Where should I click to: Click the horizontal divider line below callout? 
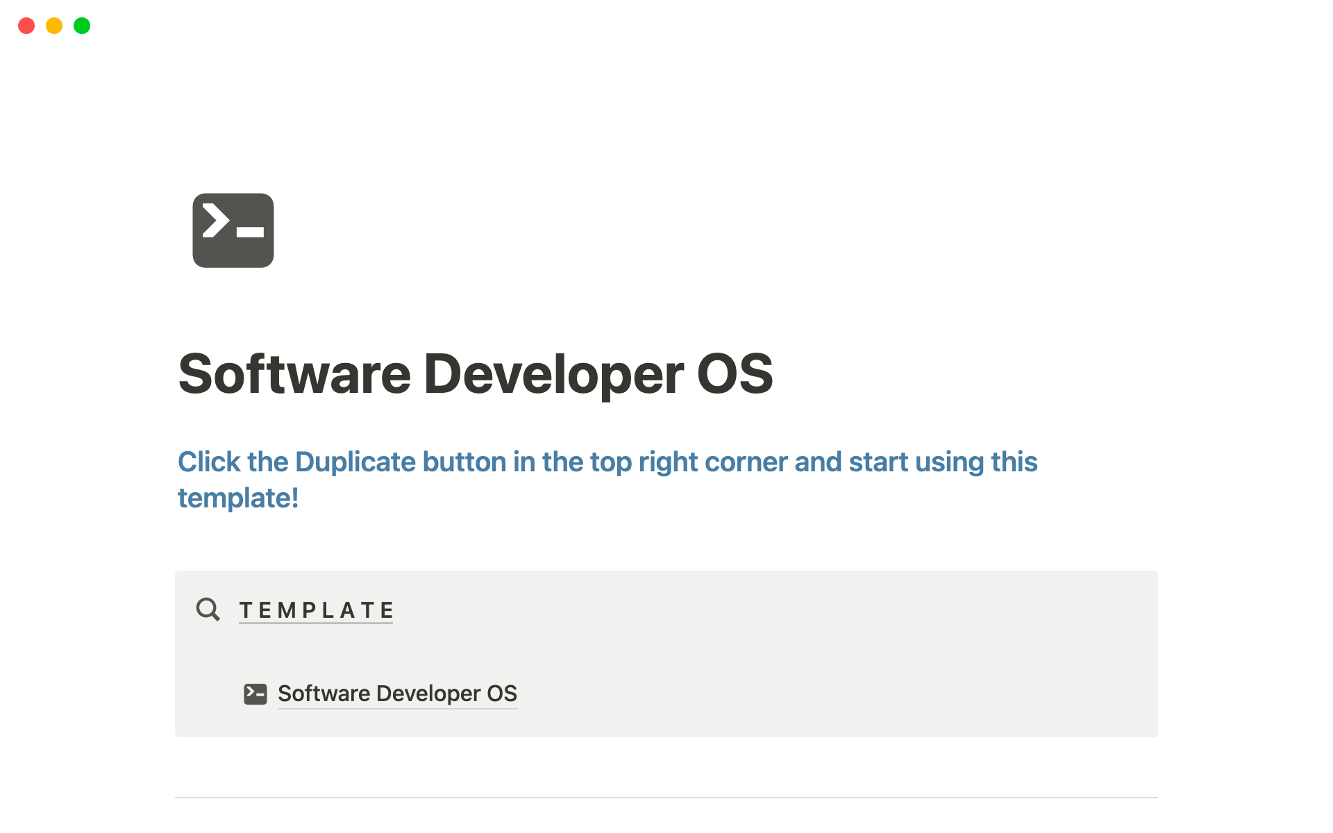(x=666, y=798)
